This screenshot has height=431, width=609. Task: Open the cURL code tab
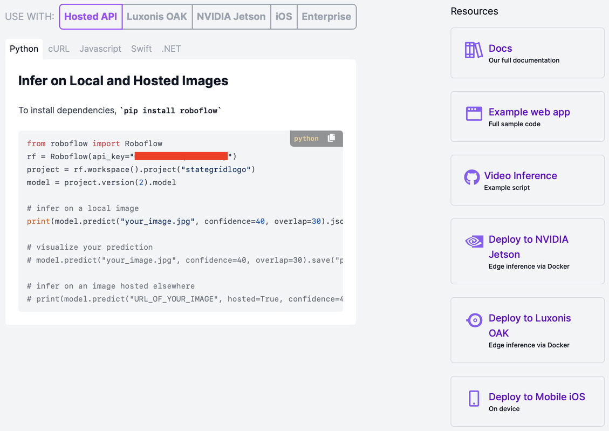59,49
